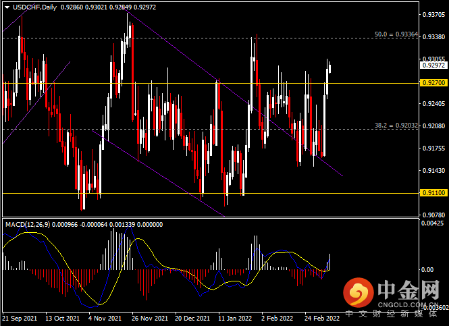Click the chart shift triangle beside USDCHF
The width and height of the screenshot is (449, 326).
[5, 7]
